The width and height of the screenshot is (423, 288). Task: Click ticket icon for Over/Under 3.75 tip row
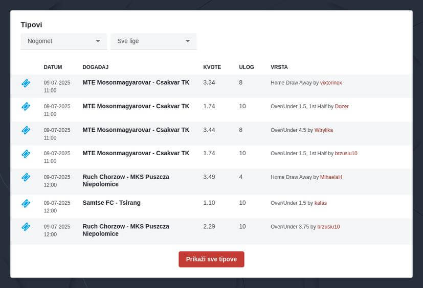[26, 227]
